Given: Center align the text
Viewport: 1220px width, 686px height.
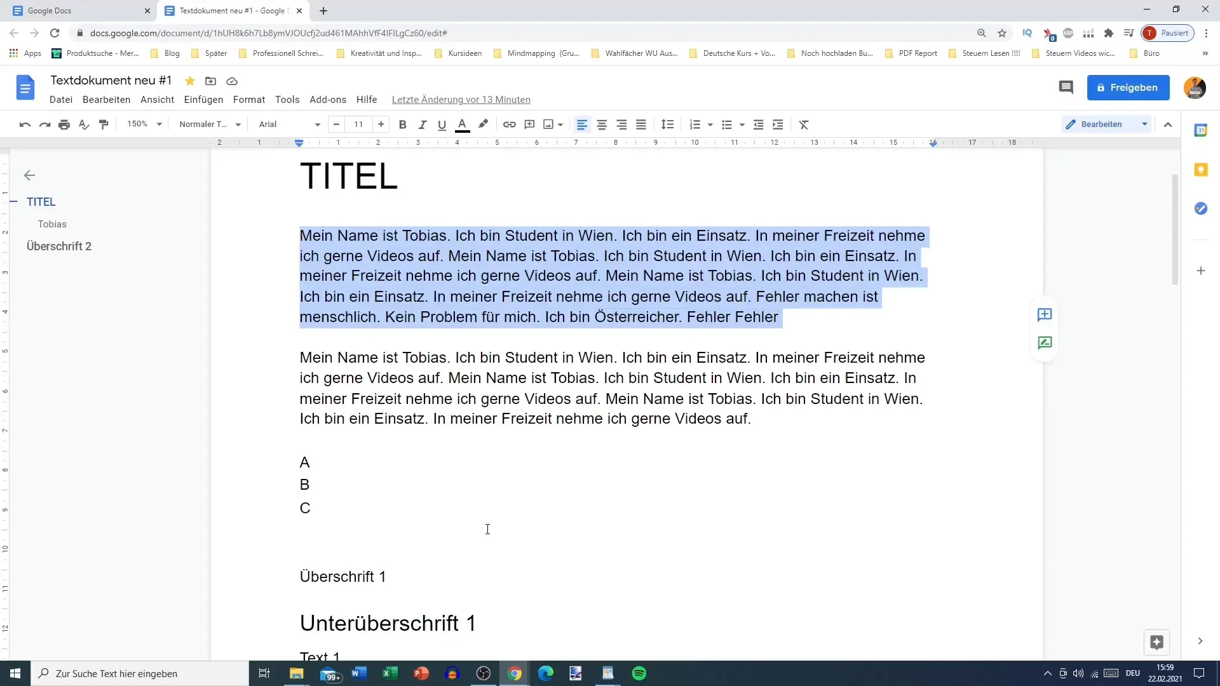Looking at the screenshot, I should [x=602, y=124].
